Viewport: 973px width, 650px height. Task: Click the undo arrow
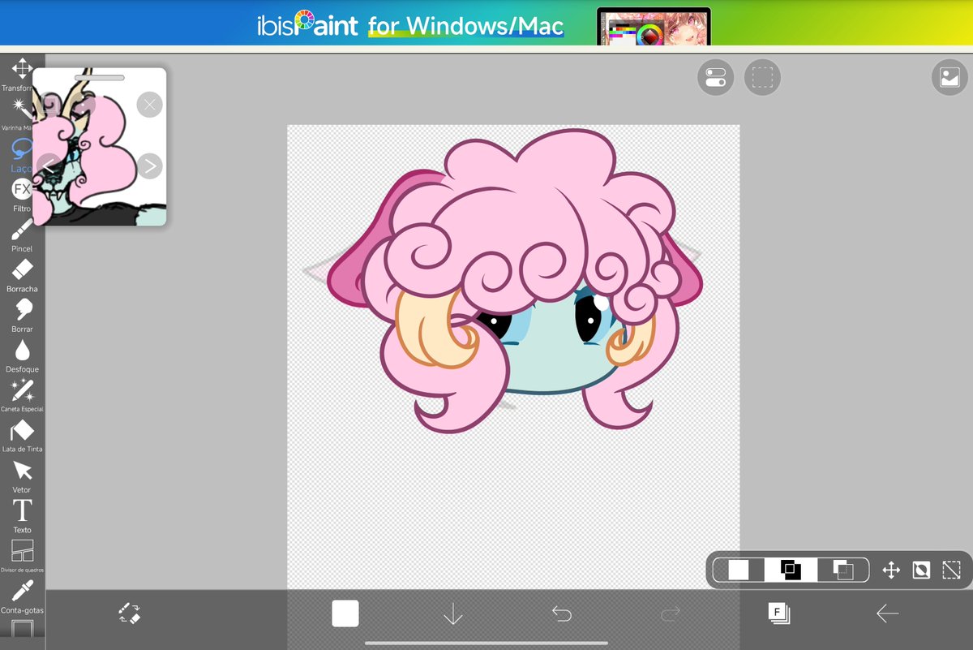562,614
